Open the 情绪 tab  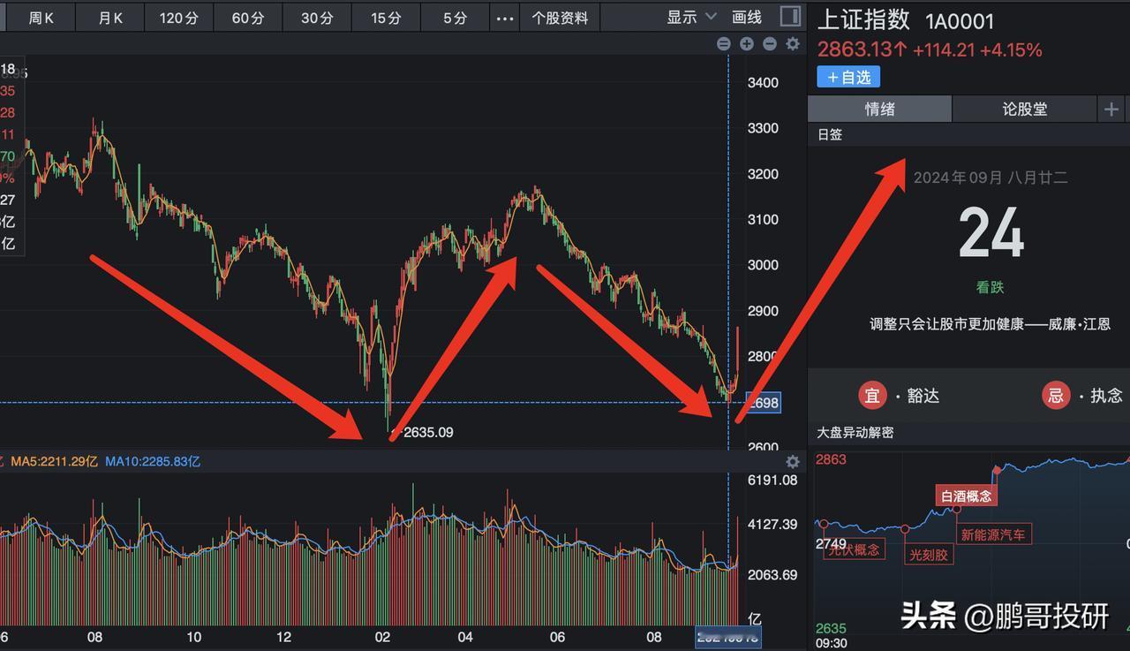click(x=880, y=109)
